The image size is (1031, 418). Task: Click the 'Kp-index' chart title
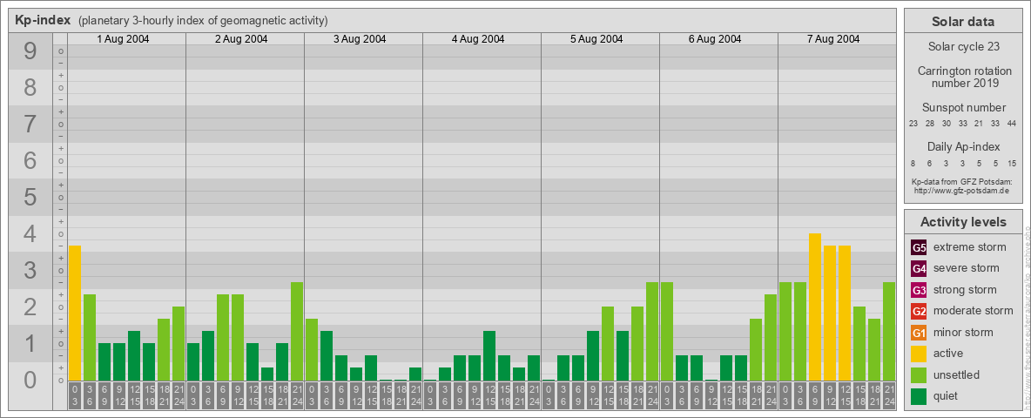(x=43, y=20)
